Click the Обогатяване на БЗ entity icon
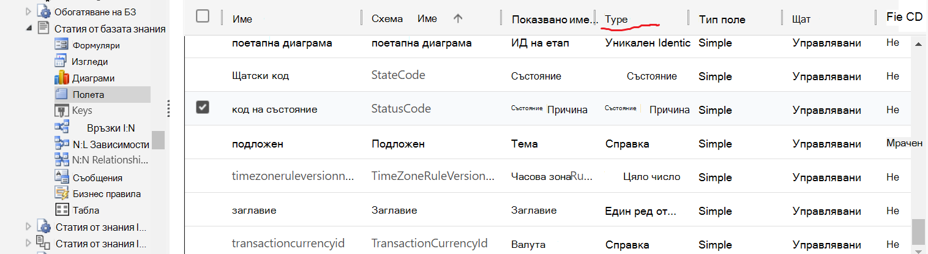Viewport: 928px width, 254px height. (43, 11)
